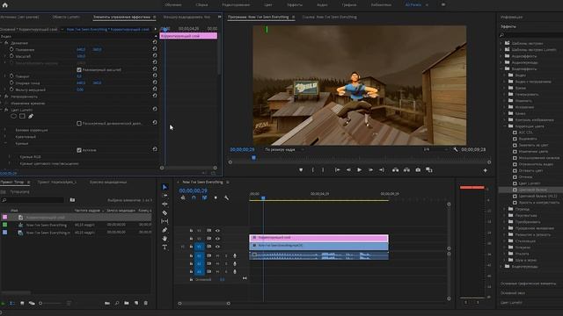
Task: Click Lift button in Program monitor
Action: 395,169
